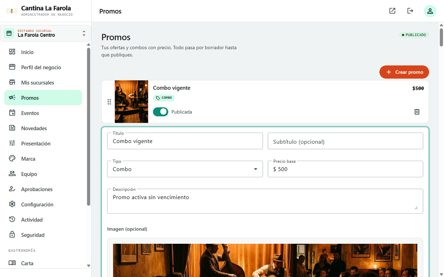Open Seguridad in the sidebar

coord(43,235)
